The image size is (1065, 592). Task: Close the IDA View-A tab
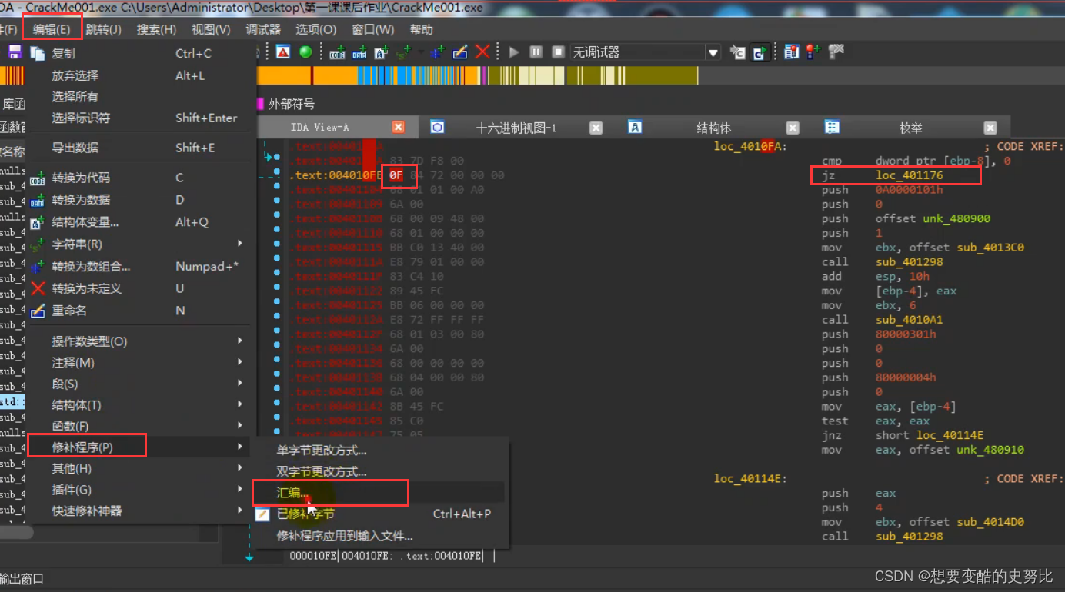(x=399, y=127)
